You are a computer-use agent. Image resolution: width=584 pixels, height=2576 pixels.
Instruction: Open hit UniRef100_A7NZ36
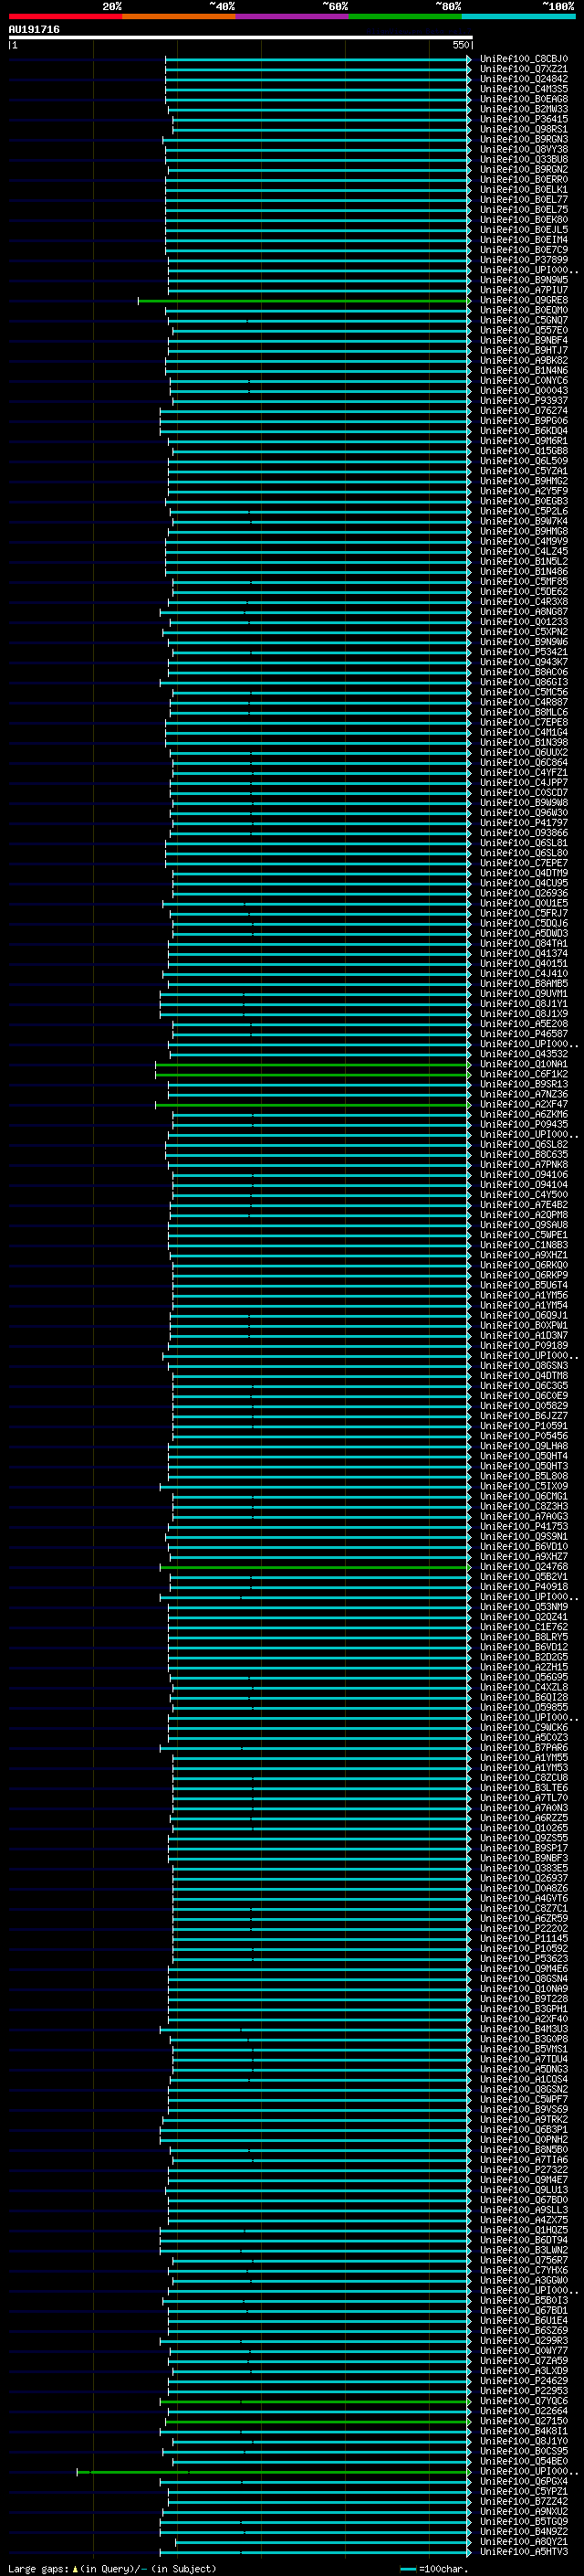coord(523,1093)
